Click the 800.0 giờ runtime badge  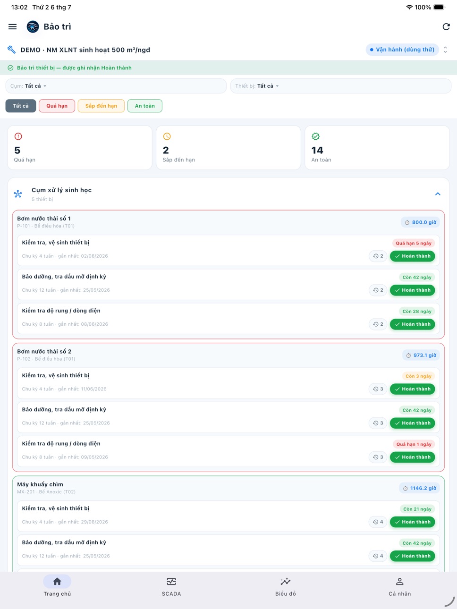(420, 222)
